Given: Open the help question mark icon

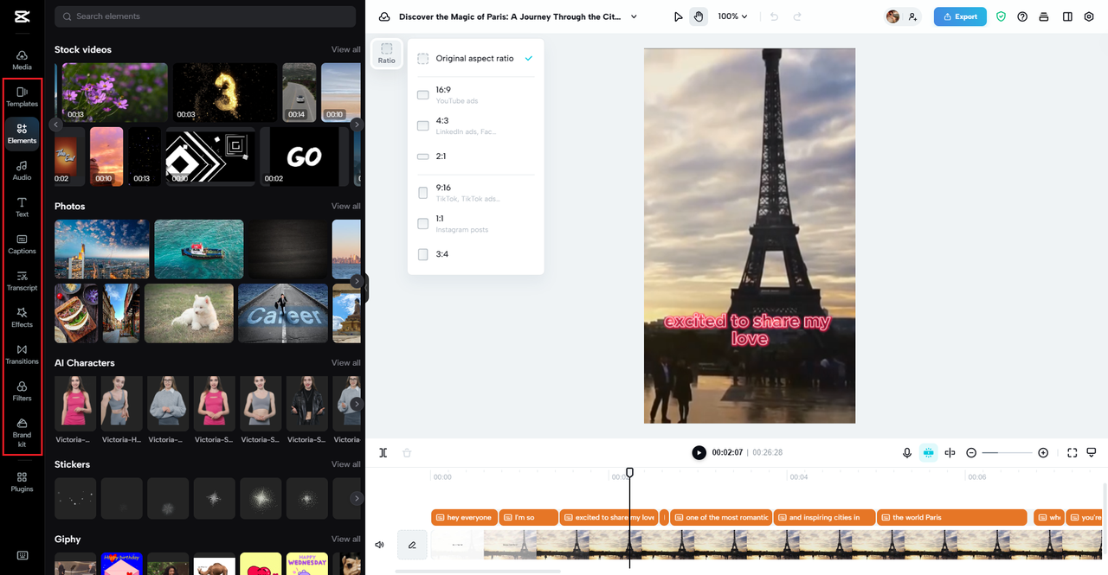Looking at the screenshot, I should pyautogui.click(x=1022, y=16).
